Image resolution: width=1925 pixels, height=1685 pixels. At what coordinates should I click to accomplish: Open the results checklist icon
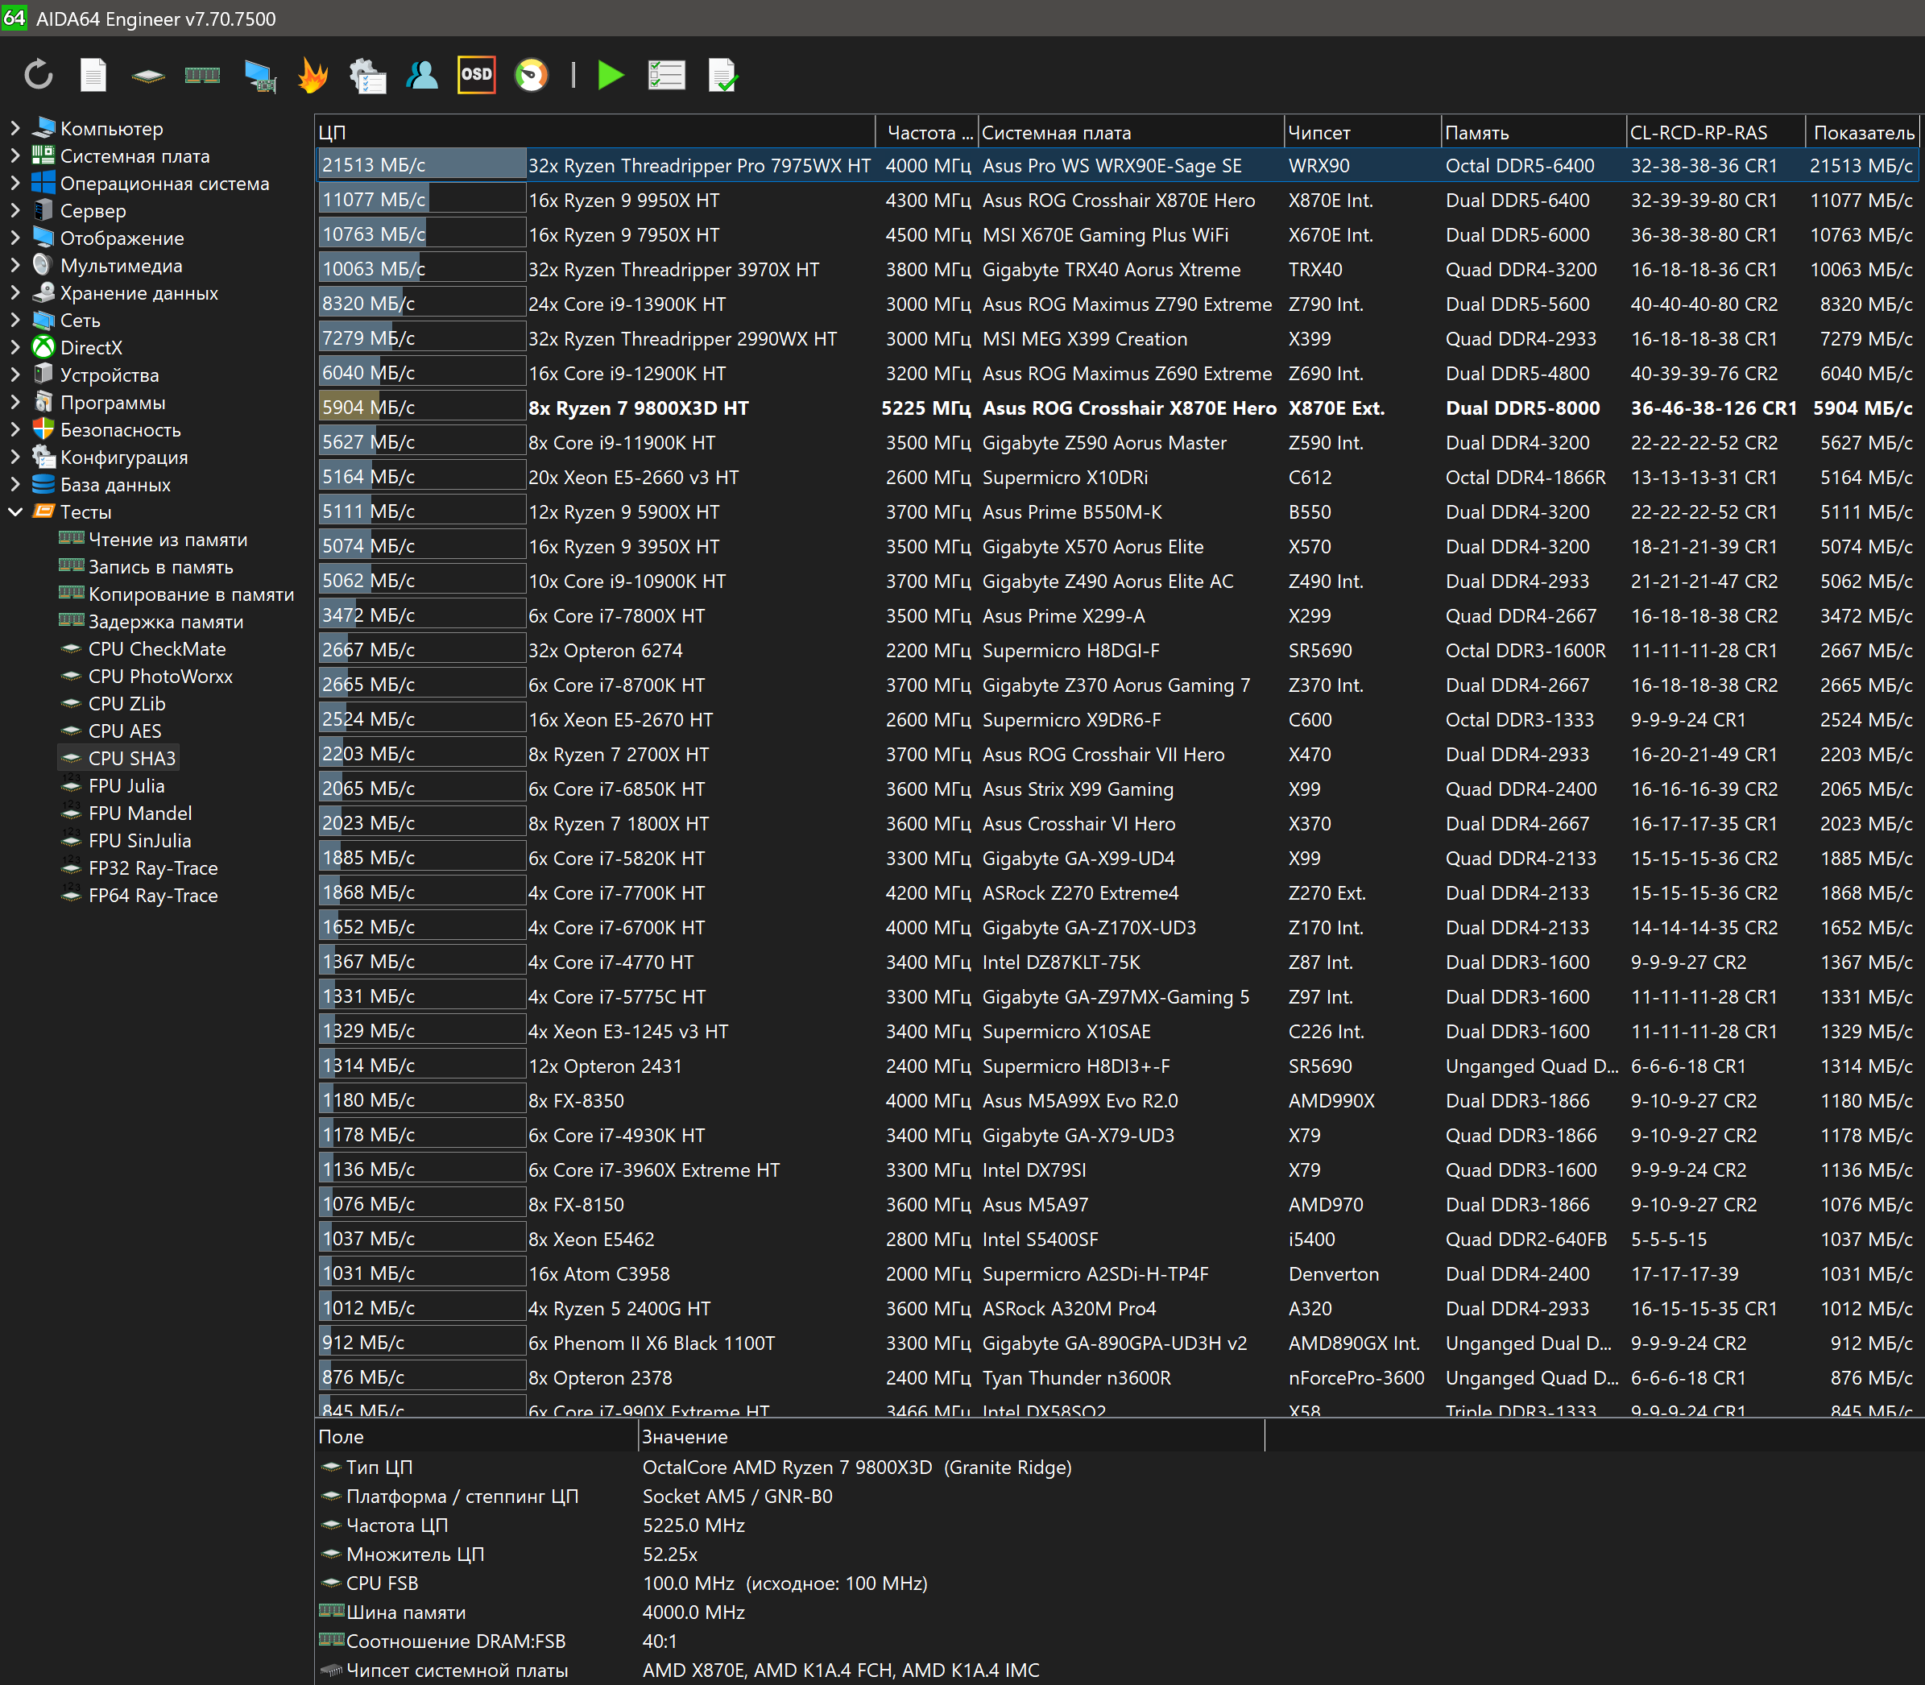pyautogui.click(x=666, y=75)
